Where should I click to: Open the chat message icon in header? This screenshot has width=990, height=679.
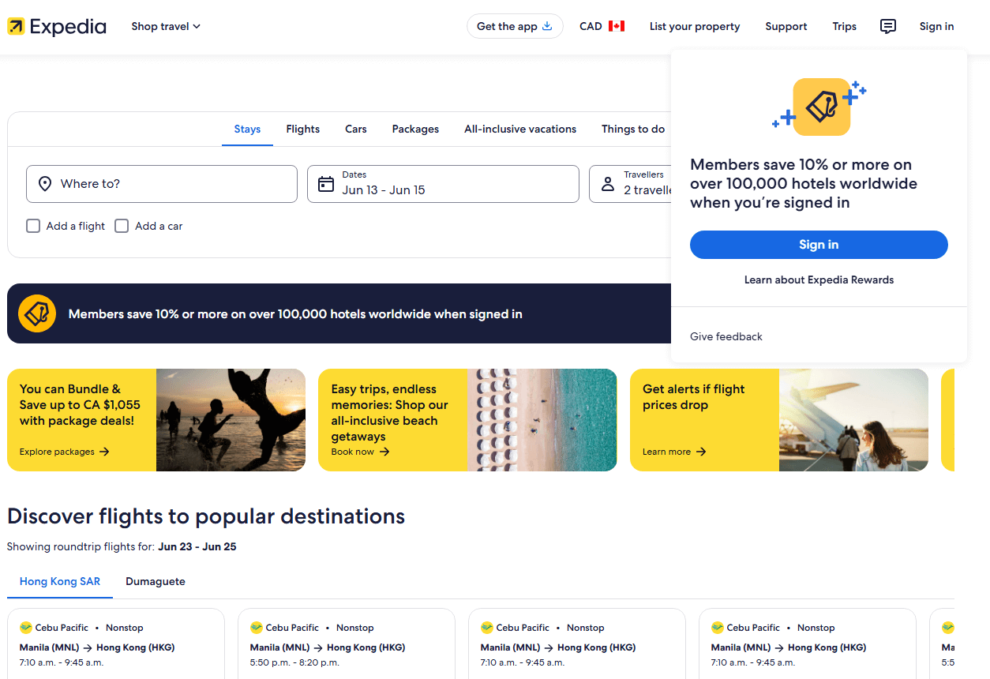coord(887,26)
